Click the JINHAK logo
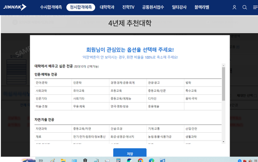The width and height of the screenshot is (258, 162). [15, 7]
